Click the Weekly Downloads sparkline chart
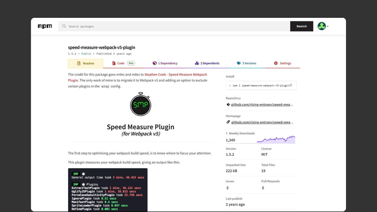 click(x=276, y=139)
